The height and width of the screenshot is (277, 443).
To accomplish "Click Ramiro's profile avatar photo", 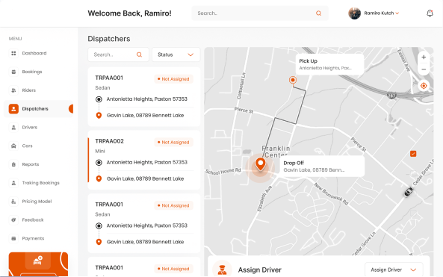I will coord(354,13).
